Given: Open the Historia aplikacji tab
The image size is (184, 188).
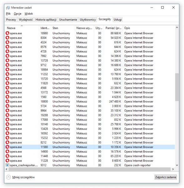Looking at the screenshot, I should coord(46,19).
